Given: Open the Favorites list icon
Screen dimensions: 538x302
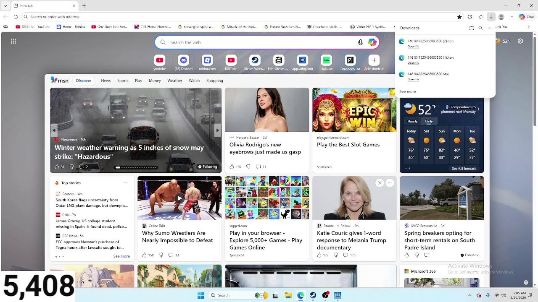Looking at the screenshot, I should click(x=481, y=17).
